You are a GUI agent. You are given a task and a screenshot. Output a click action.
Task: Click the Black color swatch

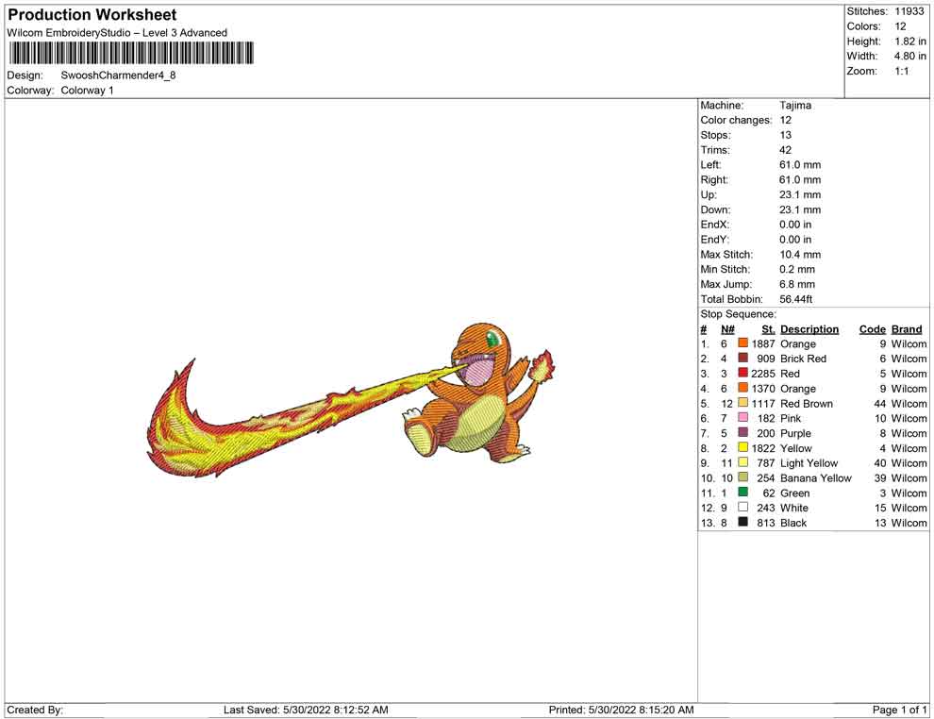pos(742,522)
